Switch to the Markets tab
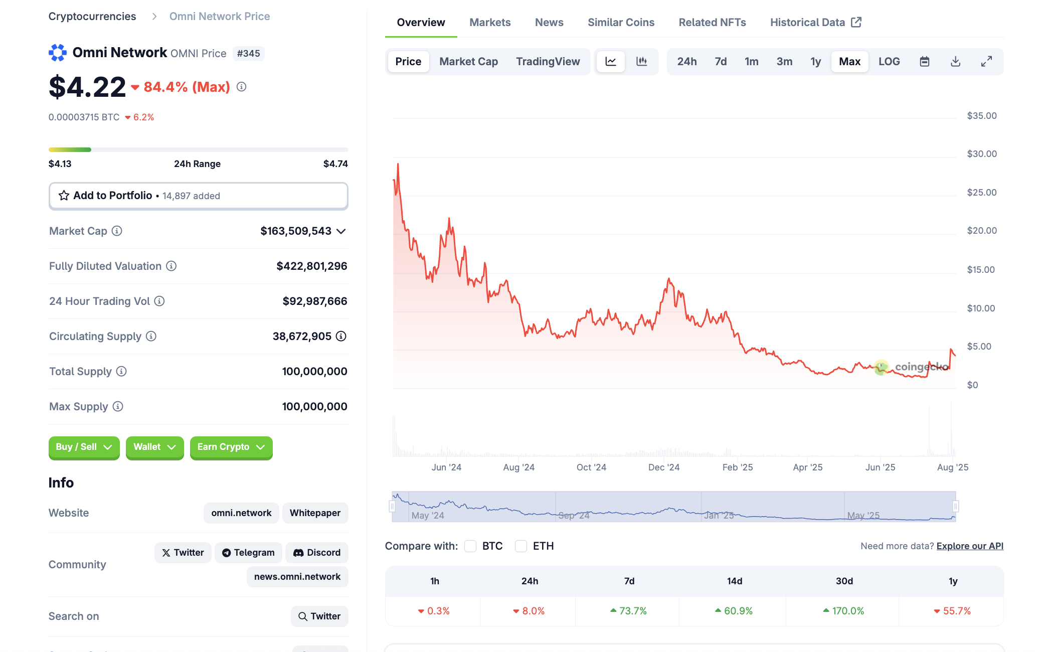1038x652 pixels. (490, 23)
